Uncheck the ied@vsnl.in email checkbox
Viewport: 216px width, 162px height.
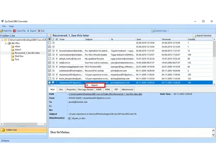[x=50, y=63]
